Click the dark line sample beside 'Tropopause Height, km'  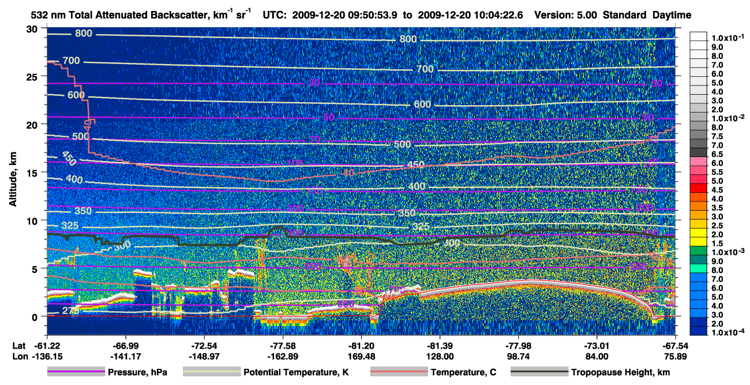click(x=540, y=372)
